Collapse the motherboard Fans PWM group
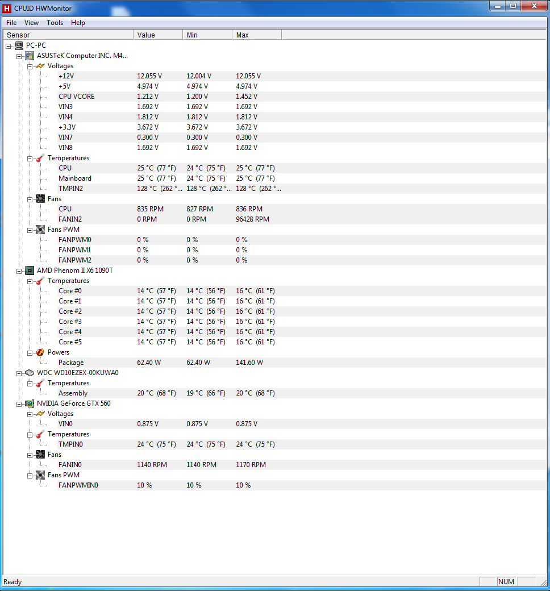 click(30, 230)
